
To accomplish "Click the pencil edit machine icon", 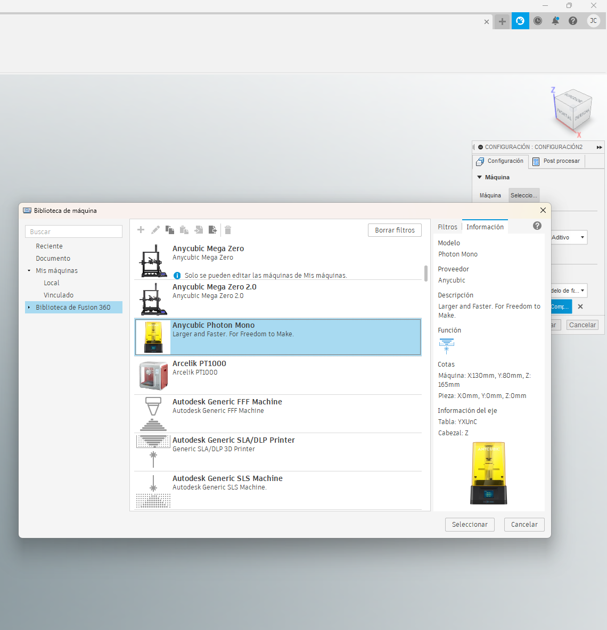I will [x=155, y=230].
